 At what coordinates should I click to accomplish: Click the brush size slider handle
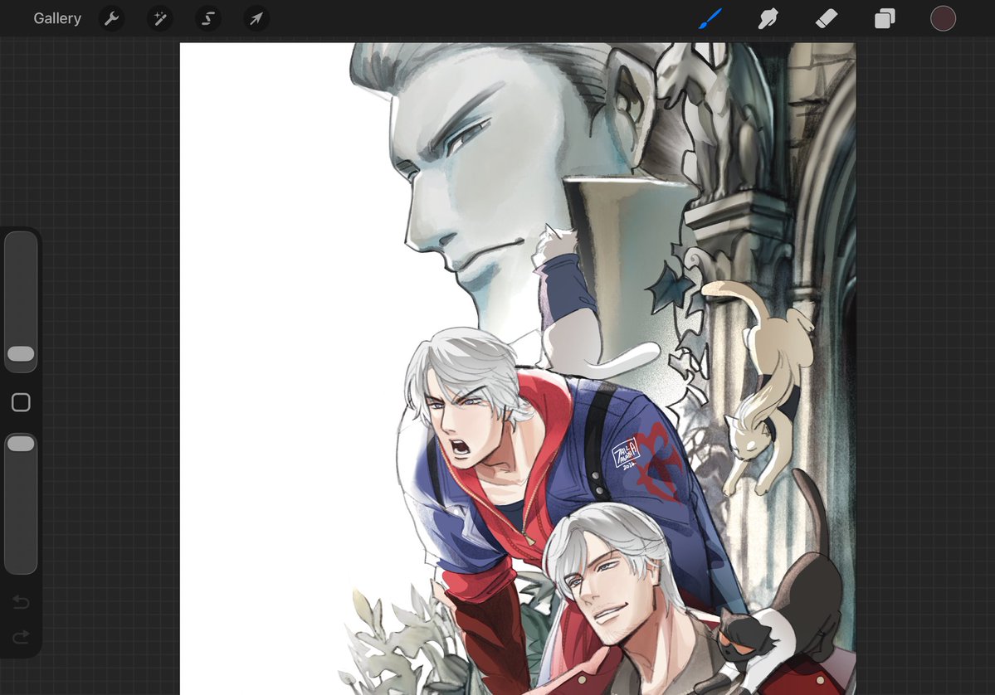pyautogui.click(x=21, y=354)
